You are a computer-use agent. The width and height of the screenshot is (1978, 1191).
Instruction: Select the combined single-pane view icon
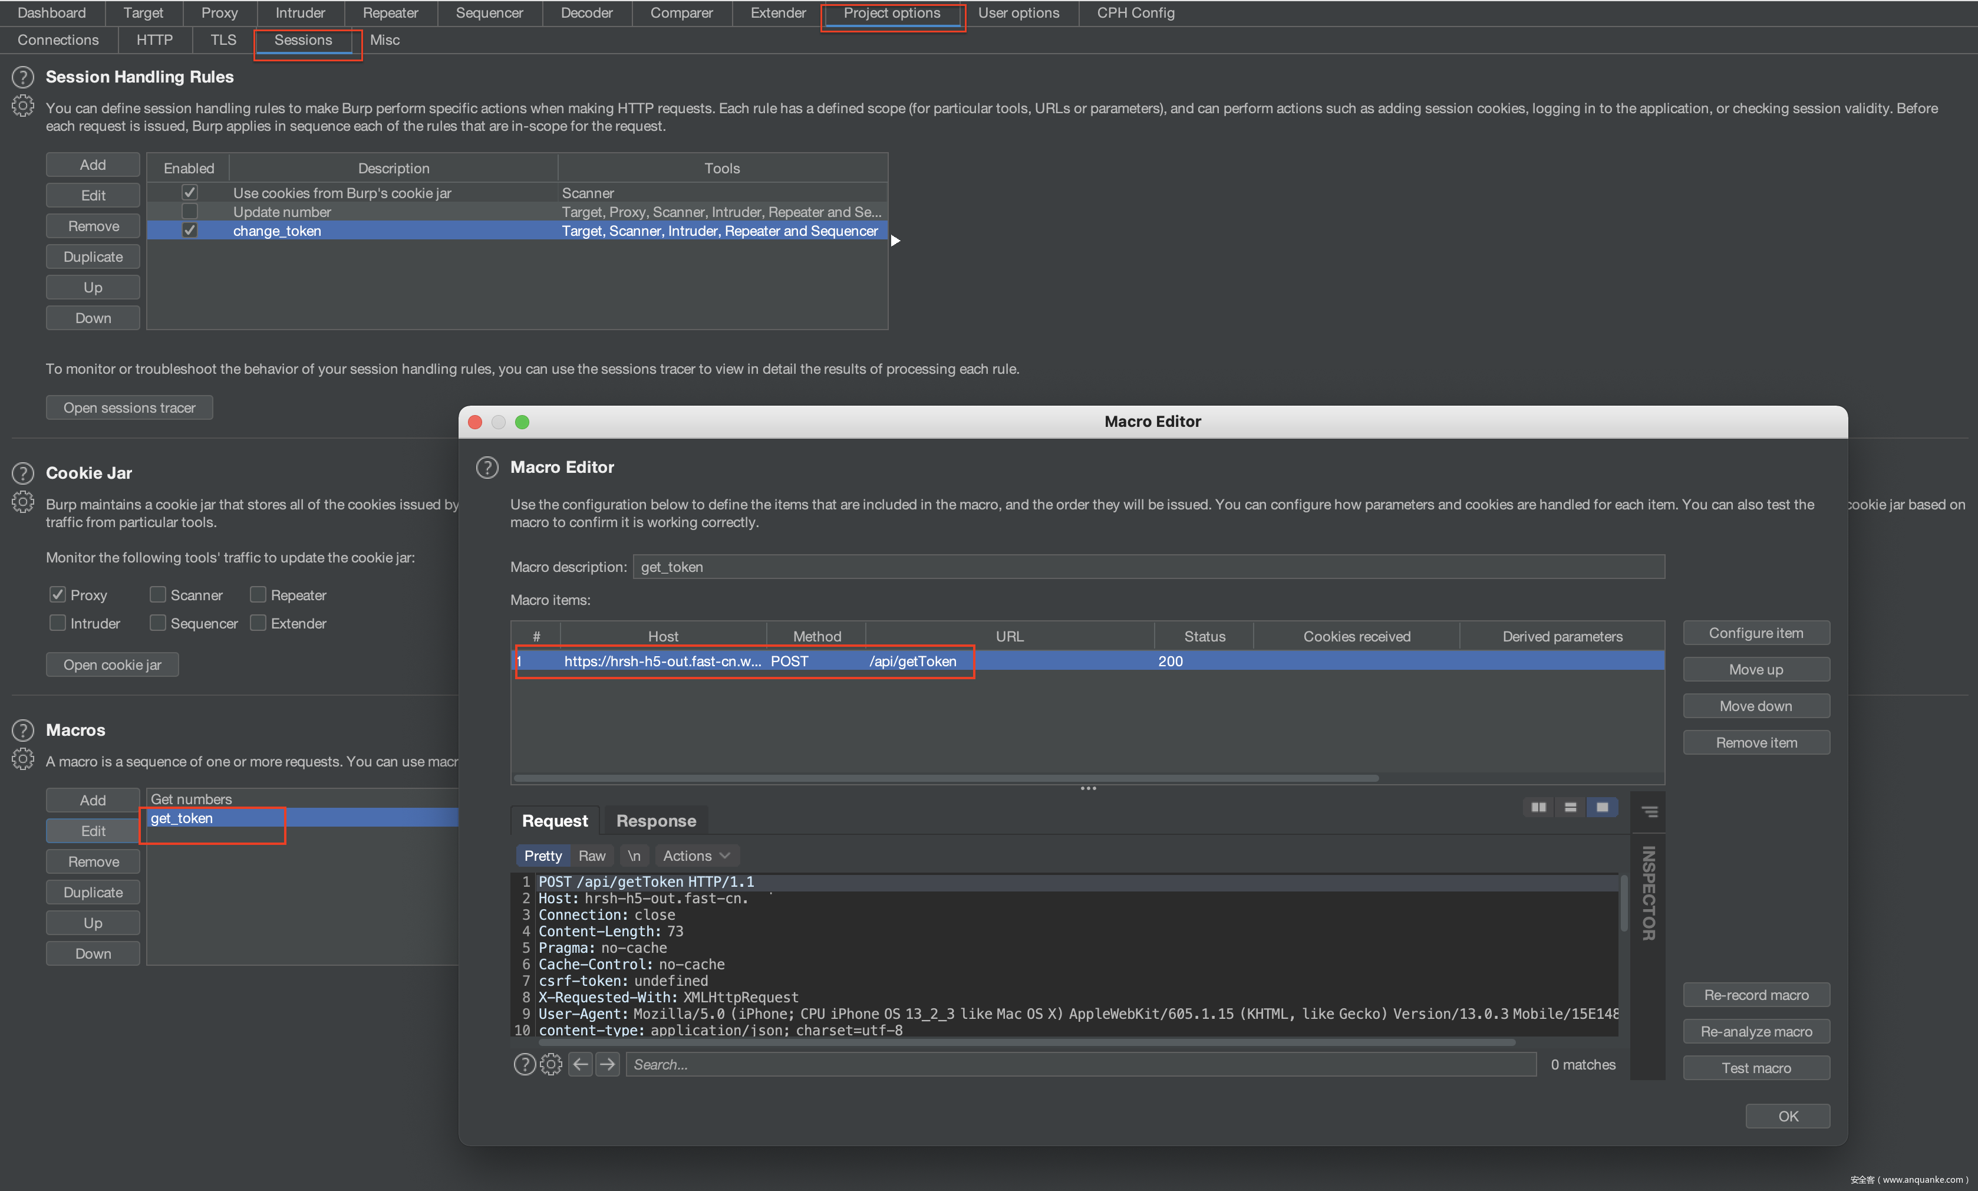pyautogui.click(x=1602, y=807)
